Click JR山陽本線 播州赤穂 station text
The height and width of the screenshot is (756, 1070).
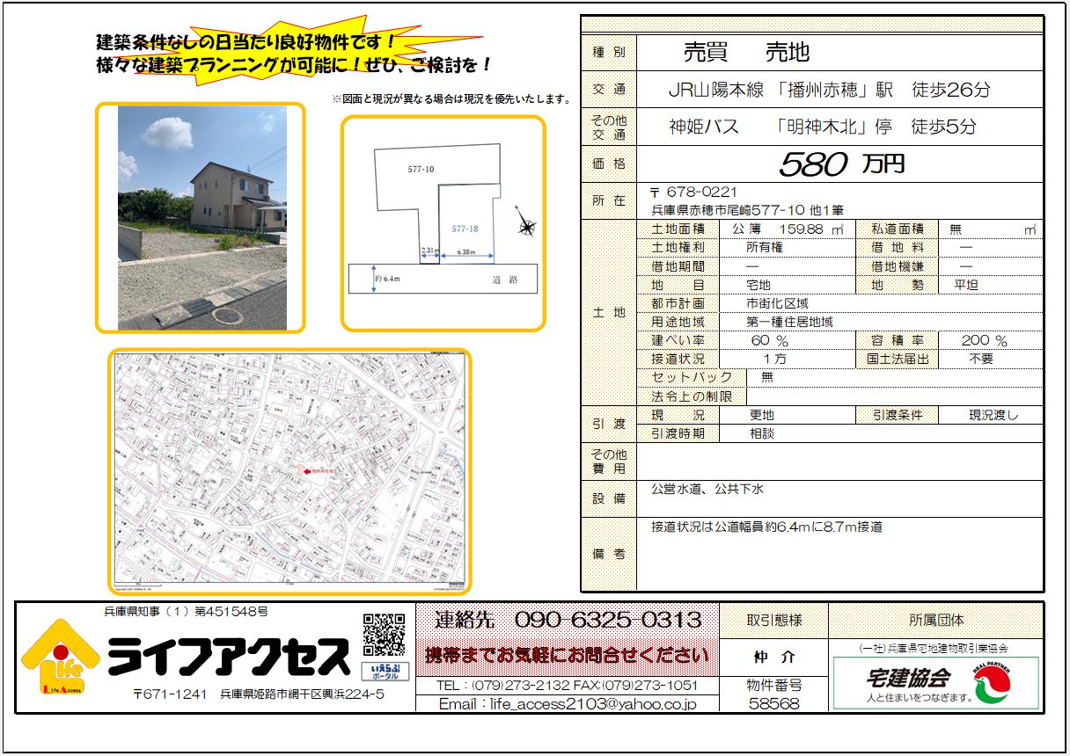[829, 90]
